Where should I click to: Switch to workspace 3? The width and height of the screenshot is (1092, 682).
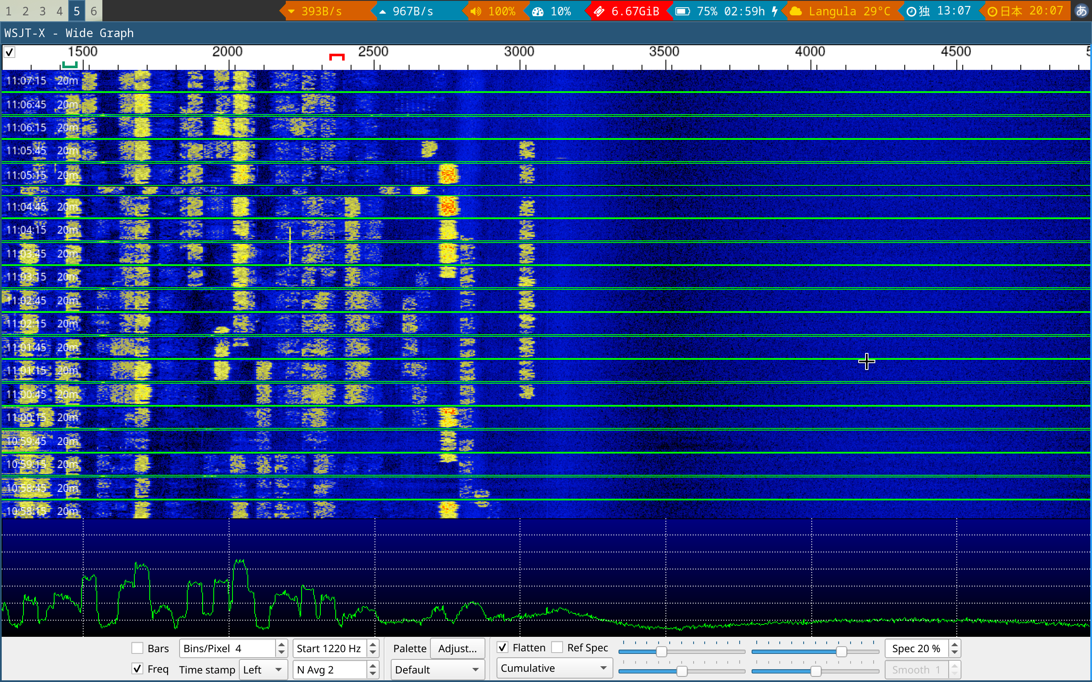[42, 11]
